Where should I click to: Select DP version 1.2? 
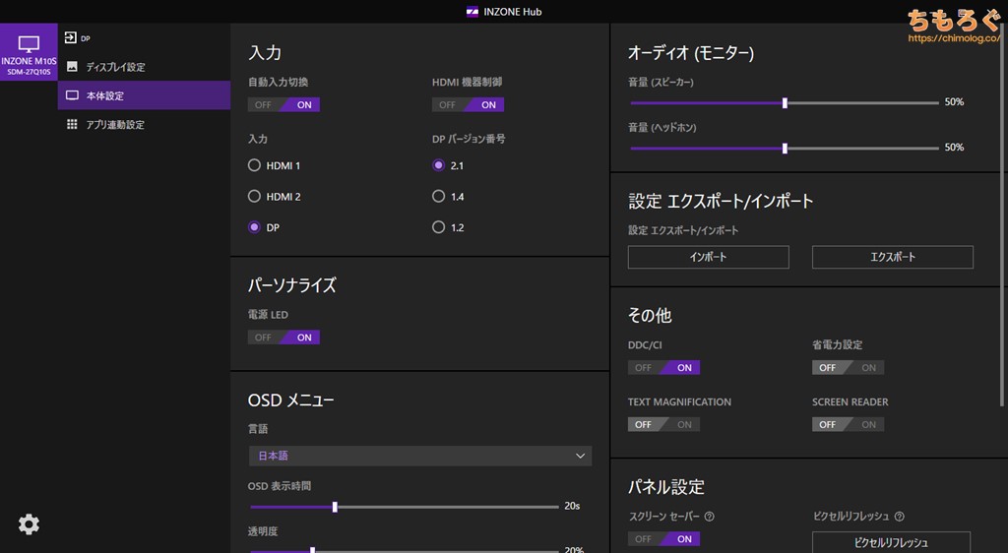pos(438,226)
